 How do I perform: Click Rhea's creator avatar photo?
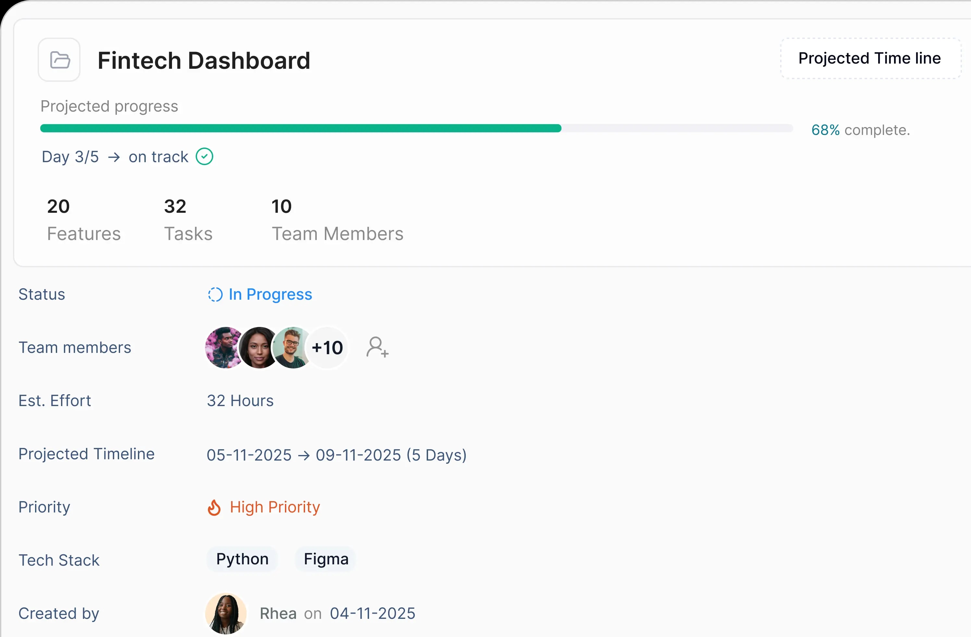point(226,613)
